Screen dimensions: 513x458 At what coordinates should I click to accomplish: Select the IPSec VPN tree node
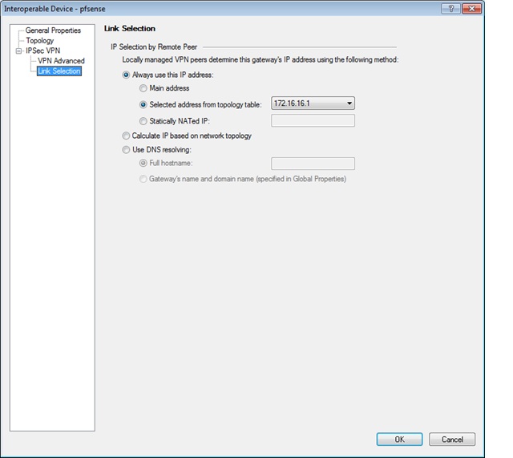[42, 51]
